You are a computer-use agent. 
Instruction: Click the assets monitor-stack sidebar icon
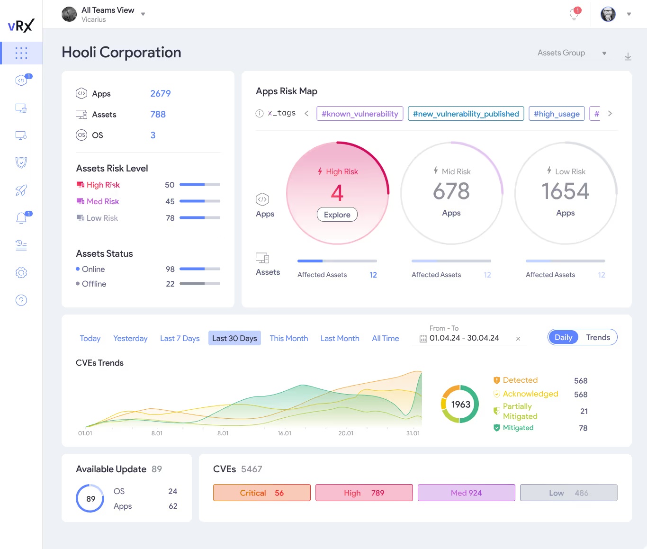coord(21,108)
